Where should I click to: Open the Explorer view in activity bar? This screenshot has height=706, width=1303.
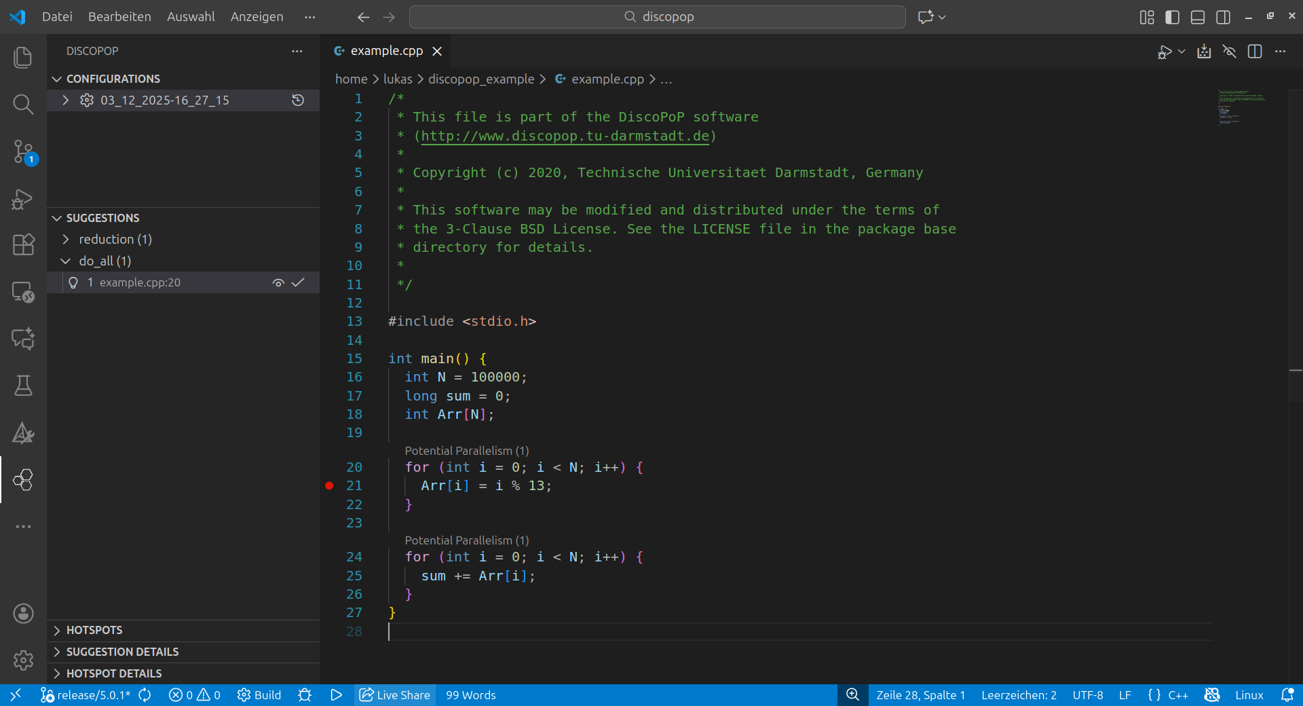point(23,58)
